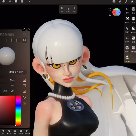Screen dimensions: 136x136
Task: Select the Planar brush tool
Action: (133, 30)
